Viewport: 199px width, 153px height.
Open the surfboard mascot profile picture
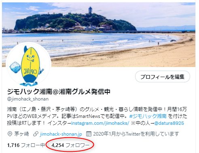click(28, 65)
